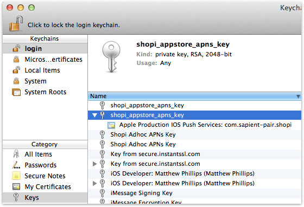
Task: Select the System keychain
Action: coord(45,81)
